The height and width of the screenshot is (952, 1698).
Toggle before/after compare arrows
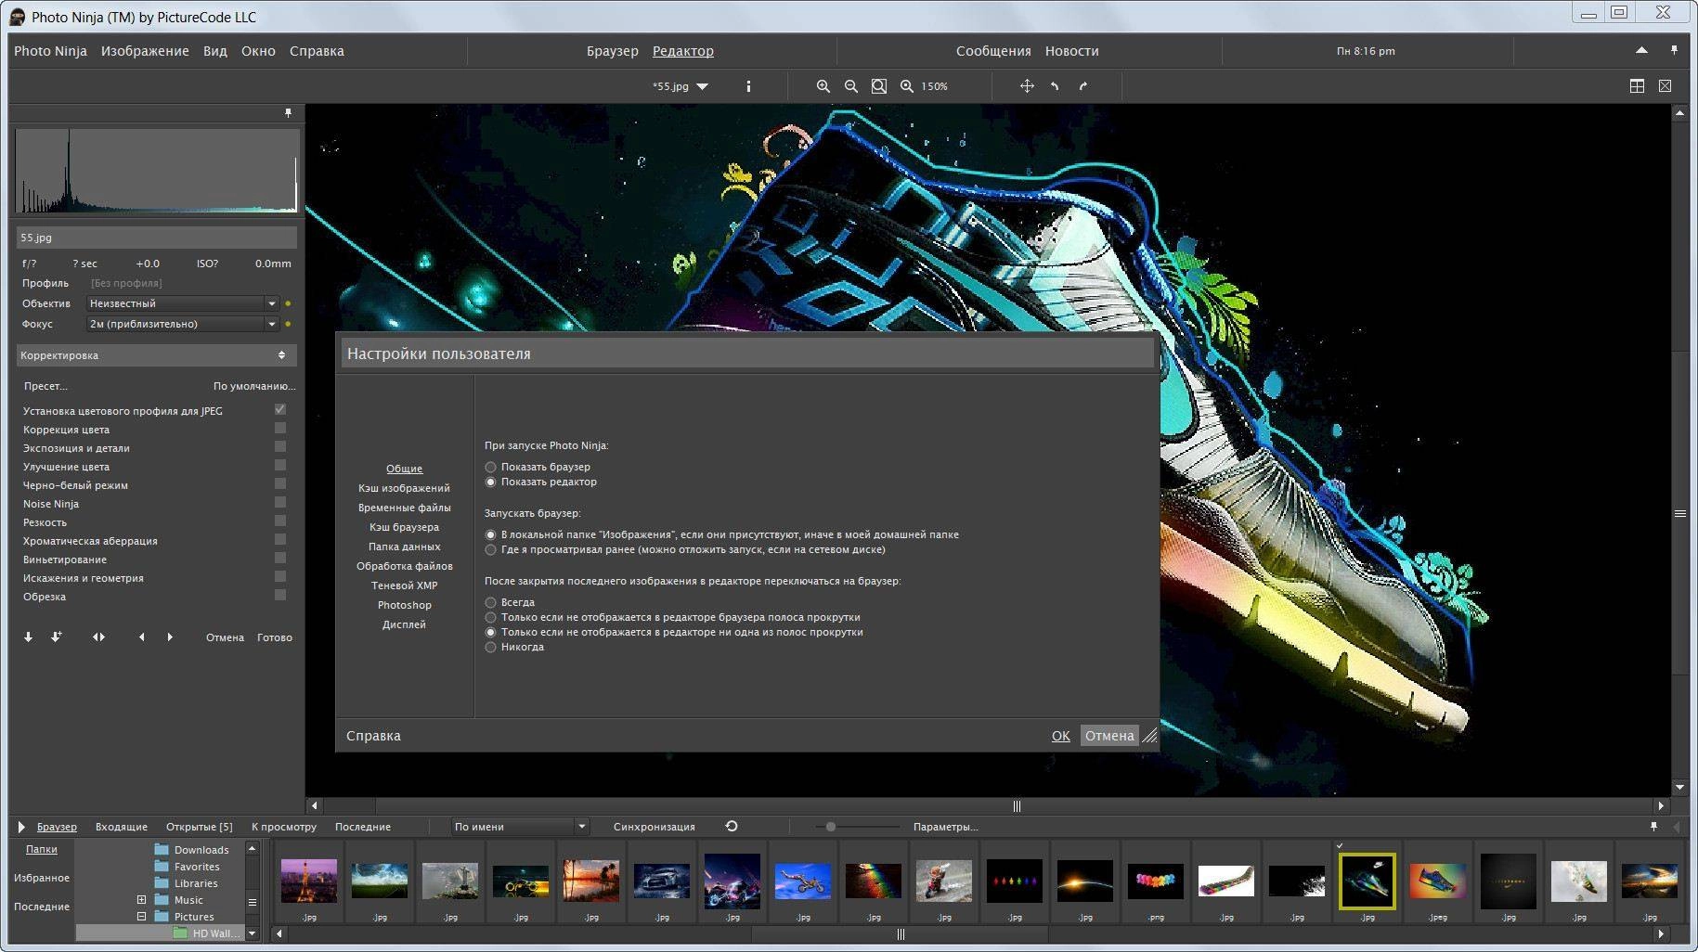[98, 637]
